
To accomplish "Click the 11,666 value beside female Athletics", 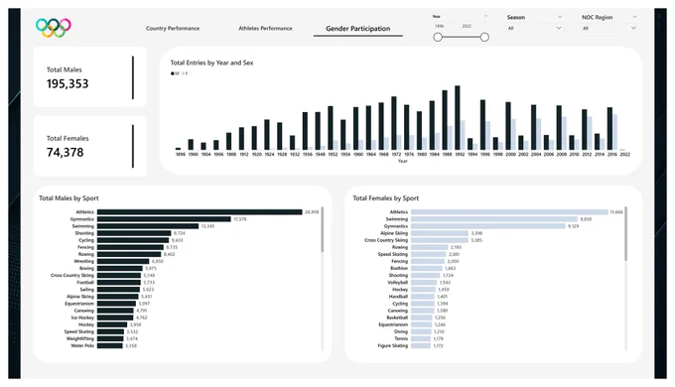I will (616, 212).
